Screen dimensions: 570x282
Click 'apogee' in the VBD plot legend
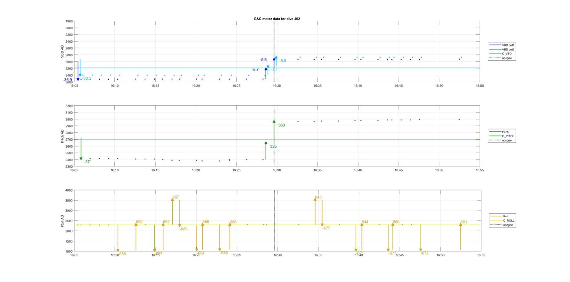[x=502, y=58]
